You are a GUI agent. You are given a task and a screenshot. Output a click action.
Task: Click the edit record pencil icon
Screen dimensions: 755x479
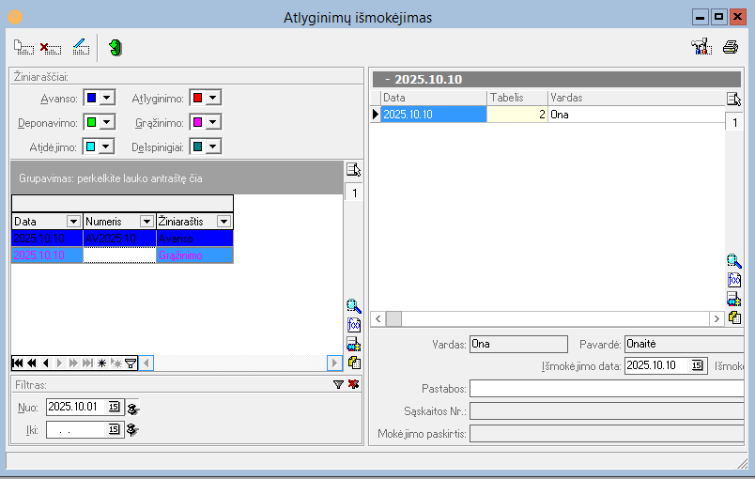tap(81, 47)
